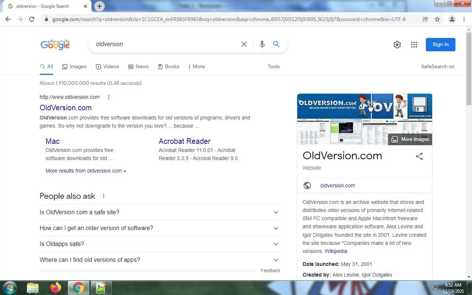The image size is (472, 295).
Task: Bookmark this page with star icon
Action: pos(437,19)
